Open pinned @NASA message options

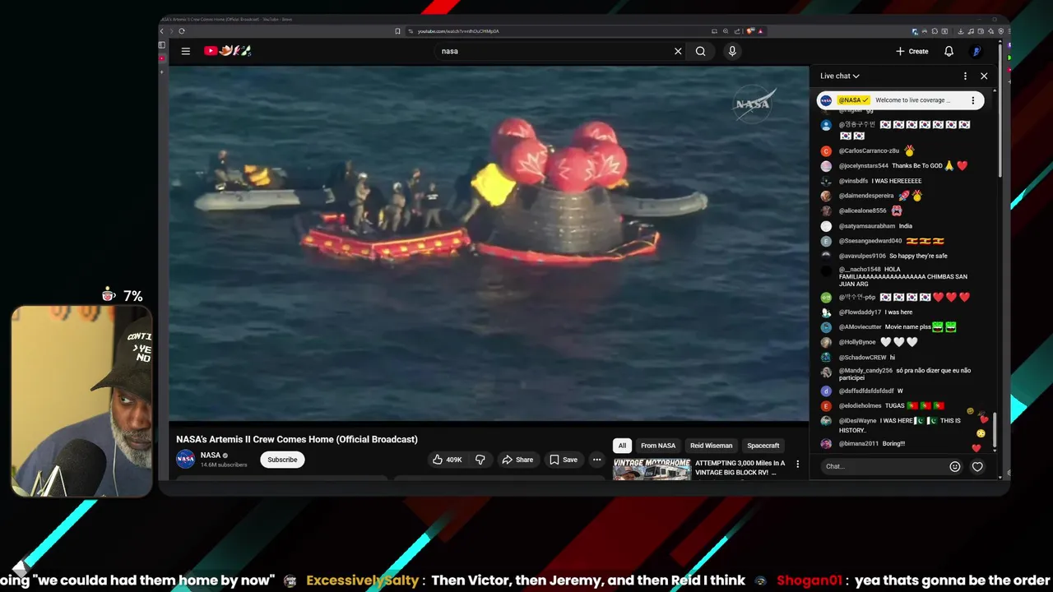[x=972, y=100]
